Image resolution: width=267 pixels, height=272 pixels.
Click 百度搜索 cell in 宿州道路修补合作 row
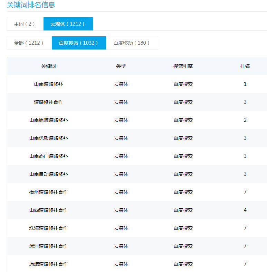click(183, 192)
